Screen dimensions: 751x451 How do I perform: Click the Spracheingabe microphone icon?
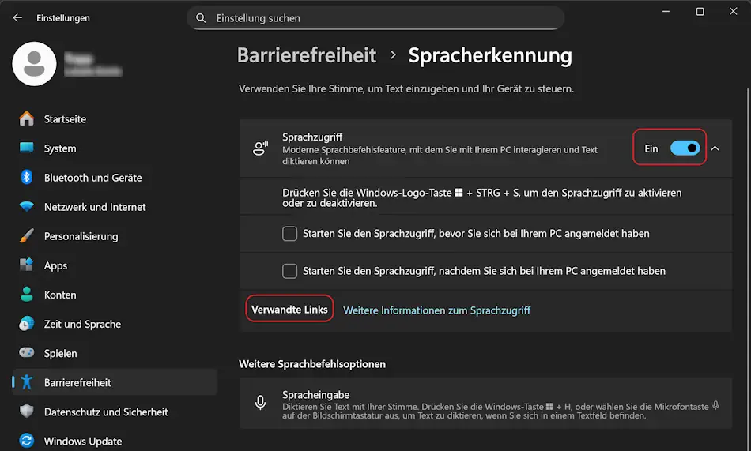(x=260, y=403)
